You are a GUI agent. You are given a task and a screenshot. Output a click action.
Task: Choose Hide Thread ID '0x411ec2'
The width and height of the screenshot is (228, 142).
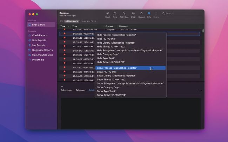click(x=130, y=46)
